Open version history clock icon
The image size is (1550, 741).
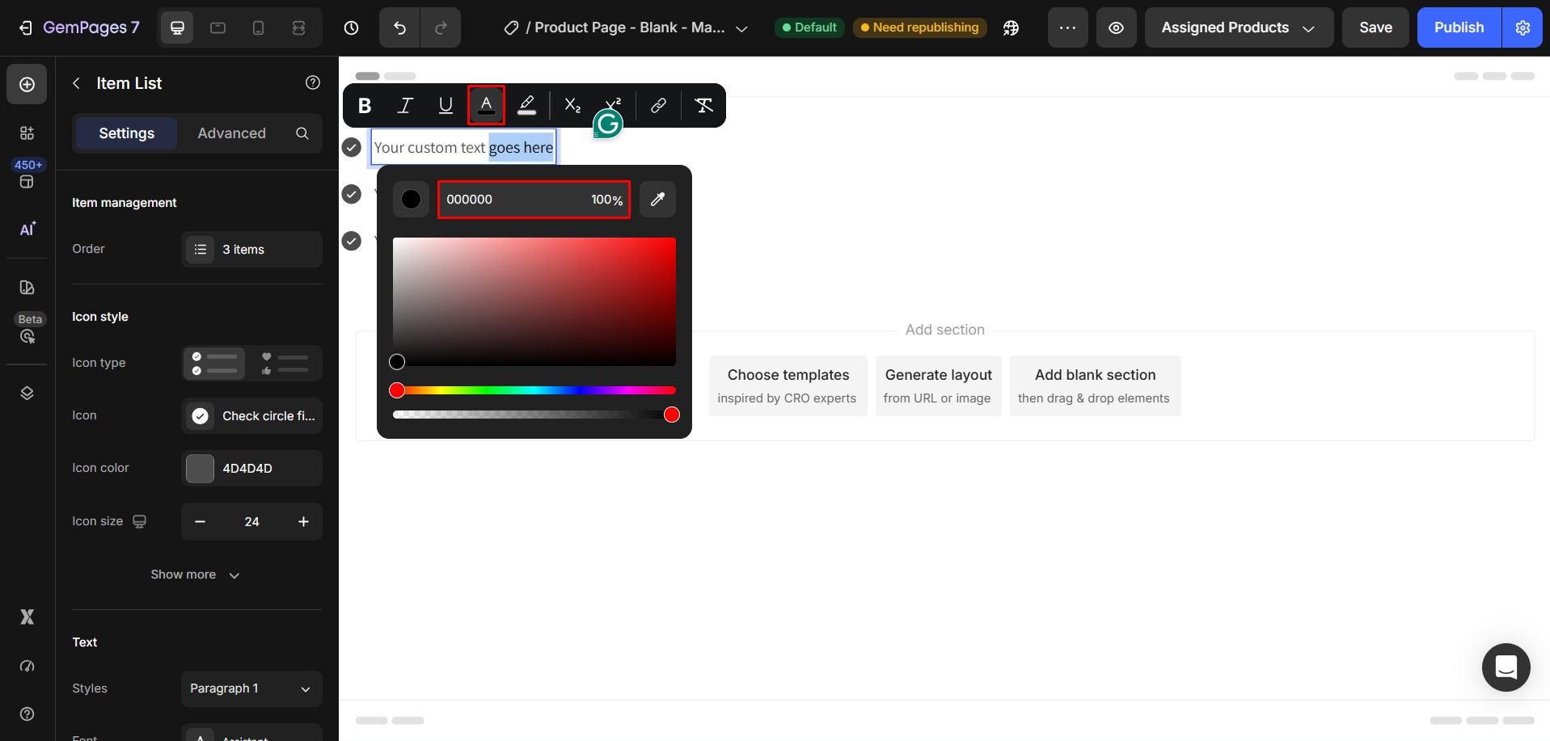coord(351,27)
